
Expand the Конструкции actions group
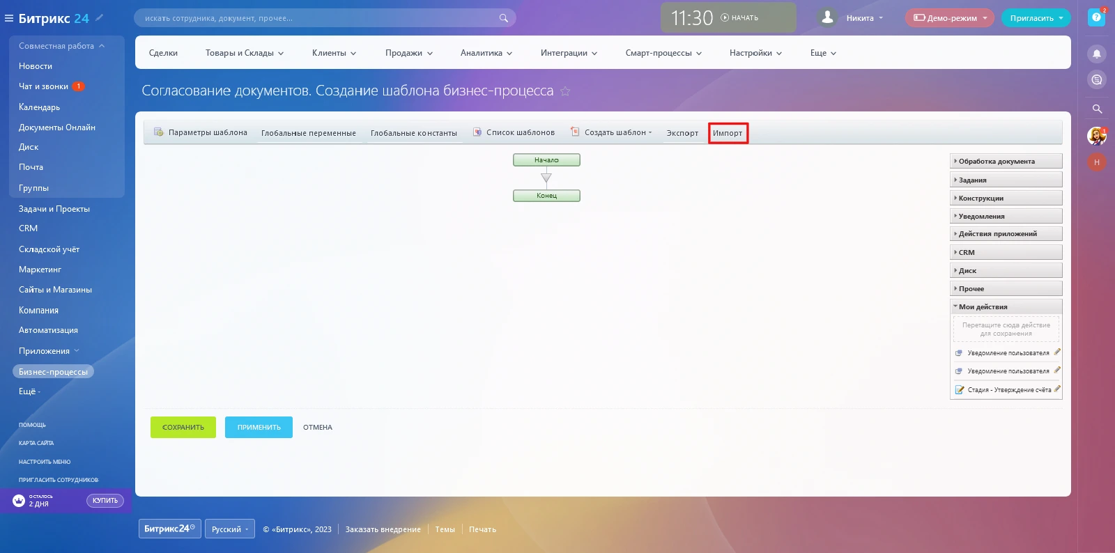point(1005,198)
